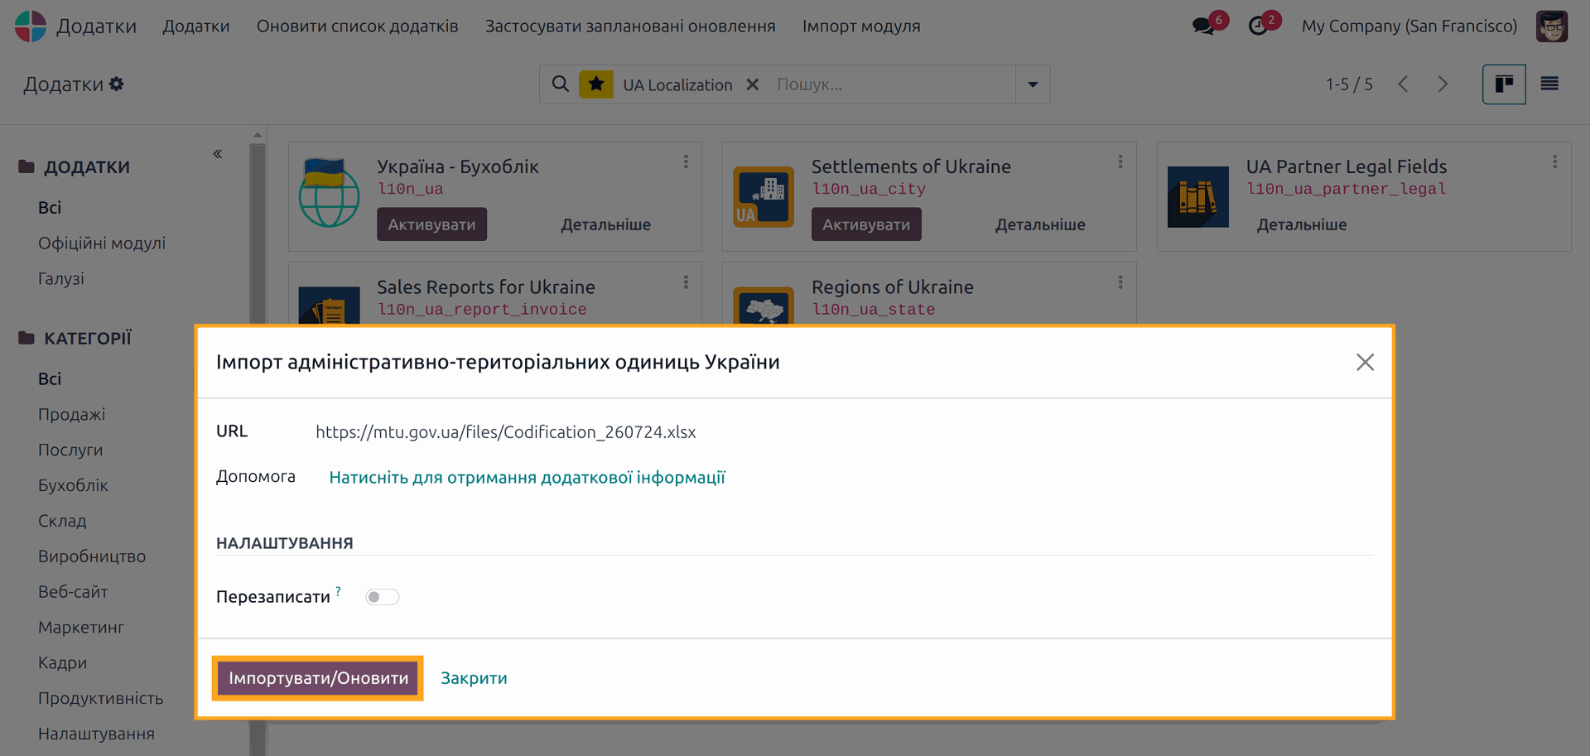Image resolution: width=1590 pixels, height=756 pixels.
Task: Open kebab menu on Settlements of Ukraine card
Action: click(1120, 161)
